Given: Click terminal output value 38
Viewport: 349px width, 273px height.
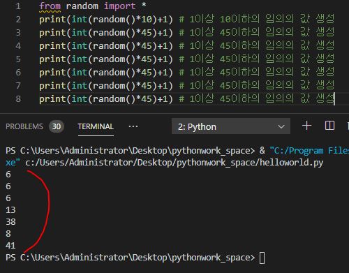Looking at the screenshot, I should click(x=10, y=222).
